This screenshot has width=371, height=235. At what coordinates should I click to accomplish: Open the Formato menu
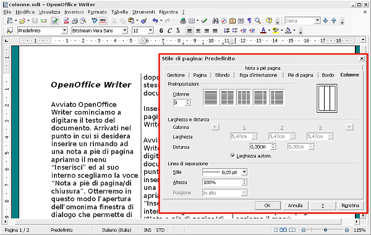(x=97, y=12)
